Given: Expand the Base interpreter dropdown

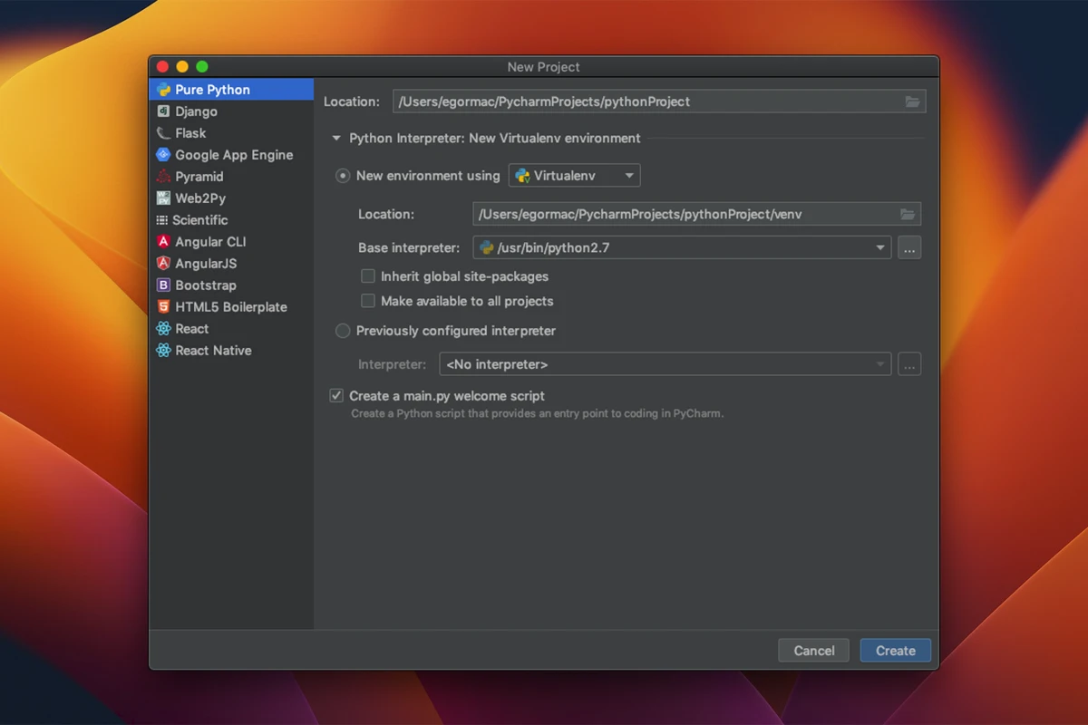Looking at the screenshot, I should (x=879, y=247).
